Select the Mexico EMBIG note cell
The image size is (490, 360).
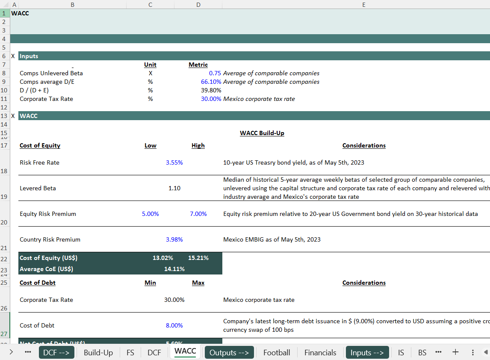click(x=272, y=239)
